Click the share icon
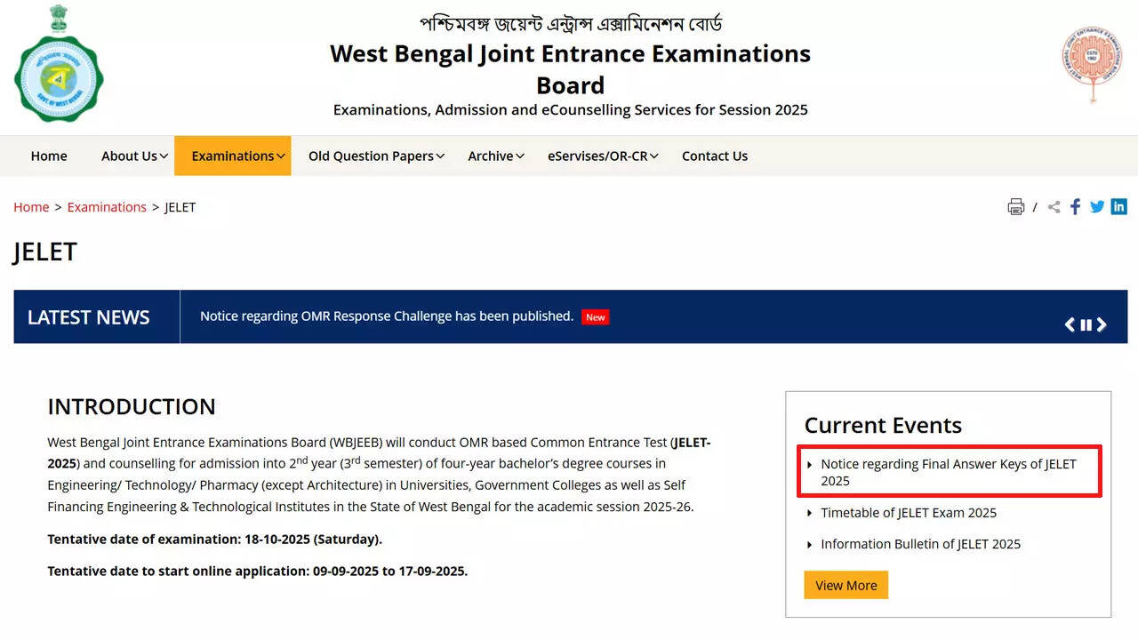Screen dimensions: 1138x640 tap(1054, 207)
